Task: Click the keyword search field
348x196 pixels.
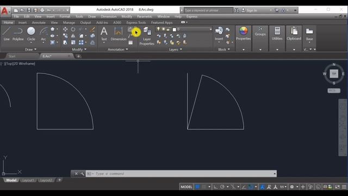Action: pyautogui.click(x=208, y=10)
